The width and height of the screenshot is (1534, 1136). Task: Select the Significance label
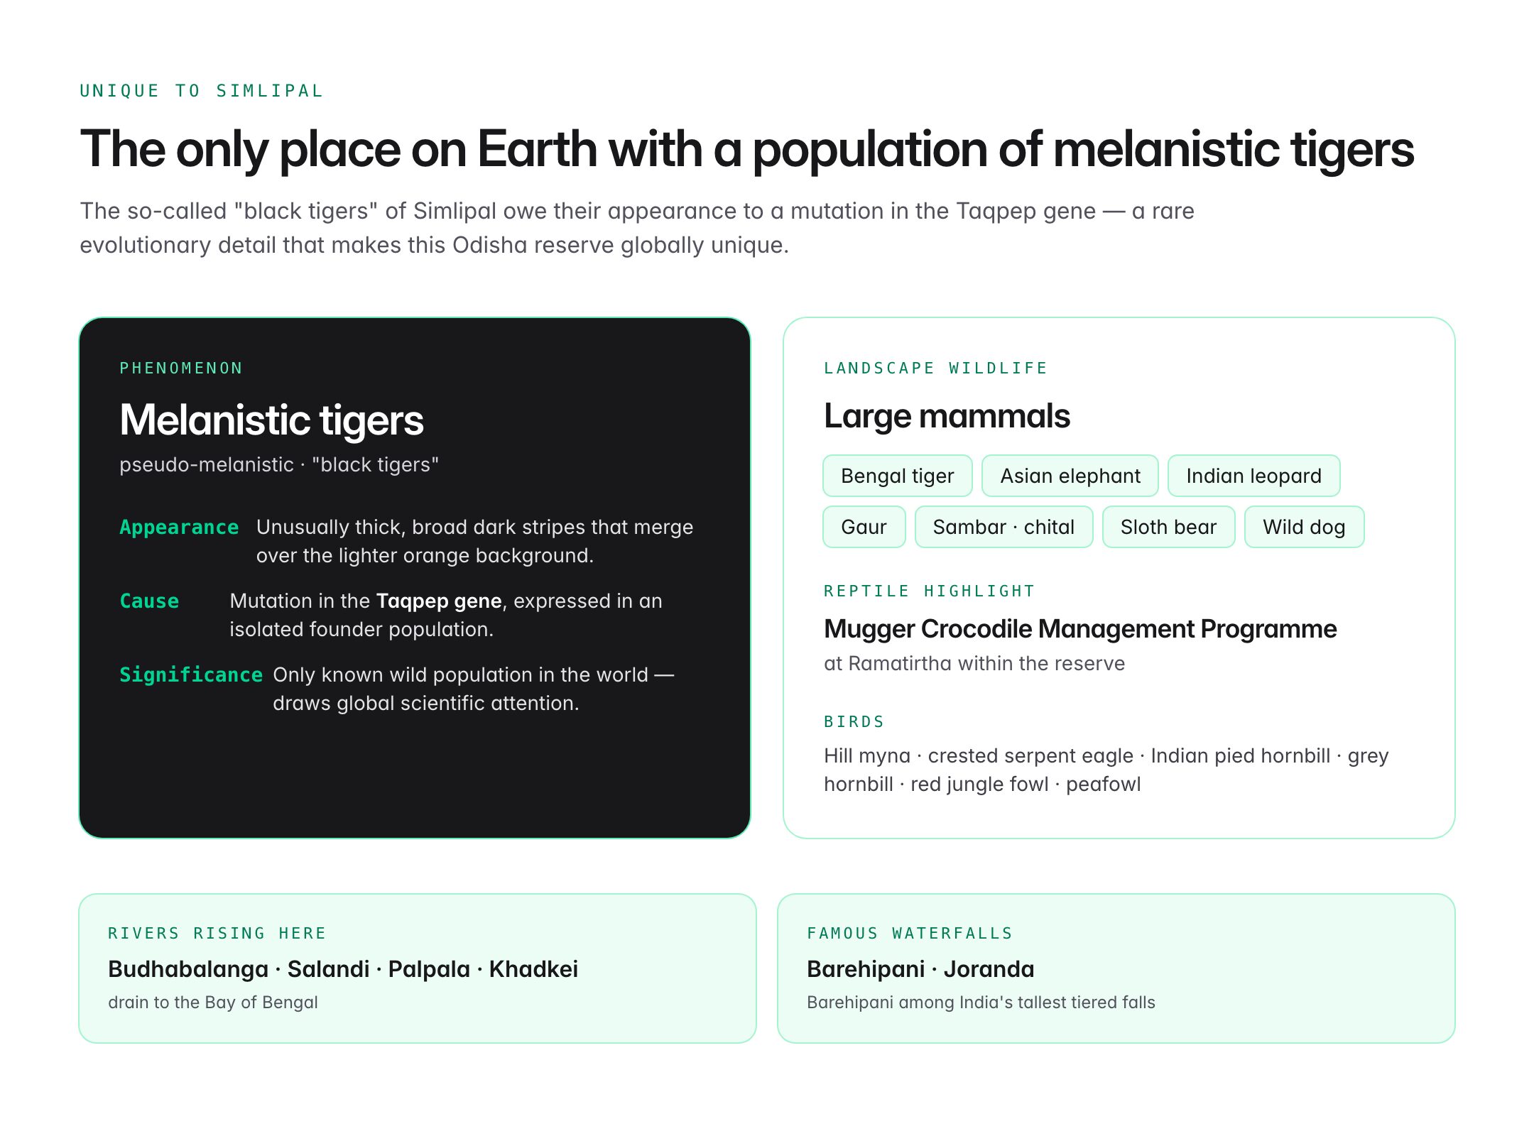191,675
